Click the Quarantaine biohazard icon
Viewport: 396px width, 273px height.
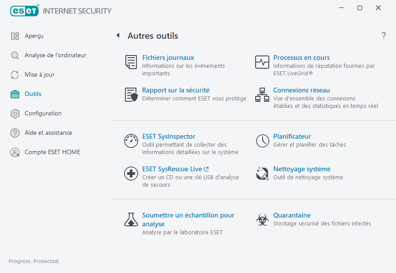[x=262, y=219]
